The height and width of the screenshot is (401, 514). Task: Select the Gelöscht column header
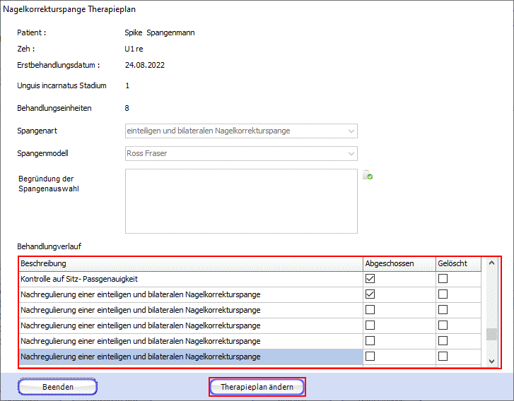pos(457,263)
